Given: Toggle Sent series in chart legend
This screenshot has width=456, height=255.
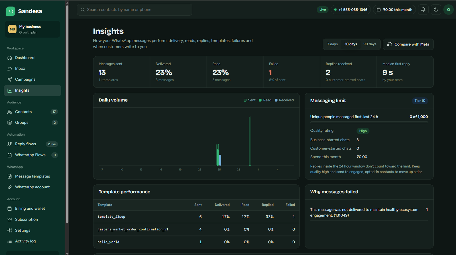Looking at the screenshot, I should pos(250,100).
